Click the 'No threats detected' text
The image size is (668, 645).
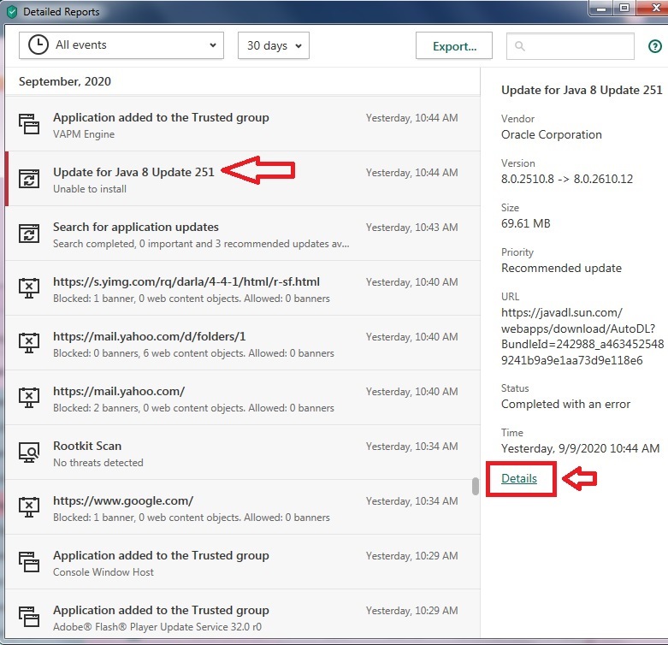pyautogui.click(x=98, y=463)
